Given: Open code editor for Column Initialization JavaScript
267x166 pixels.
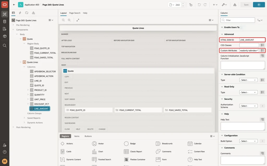Looking at the screenshot, I should (x=262, y=56).
